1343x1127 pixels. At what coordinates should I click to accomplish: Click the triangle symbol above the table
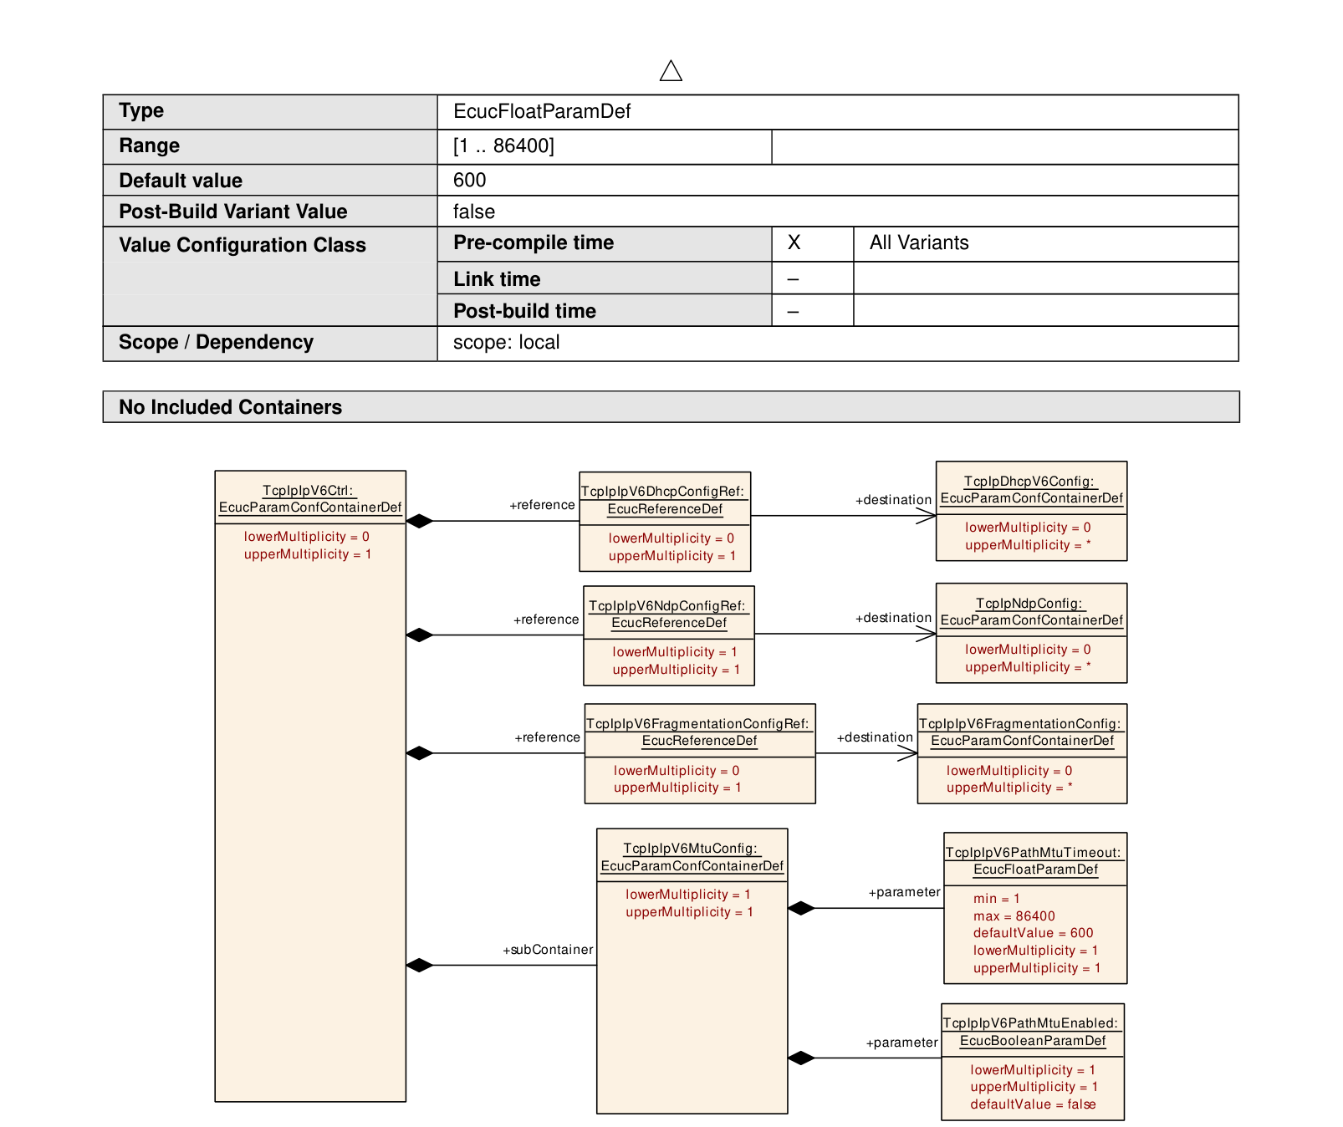(671, 71)
